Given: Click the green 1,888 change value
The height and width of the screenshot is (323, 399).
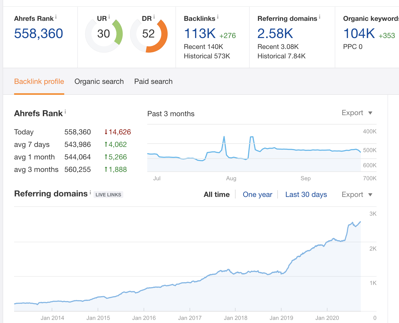Looking at the screenshot, I should tap(115, 170).
